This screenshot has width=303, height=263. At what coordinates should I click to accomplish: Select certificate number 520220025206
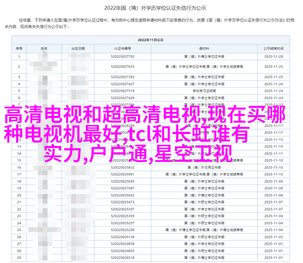[x=123, y=230]
